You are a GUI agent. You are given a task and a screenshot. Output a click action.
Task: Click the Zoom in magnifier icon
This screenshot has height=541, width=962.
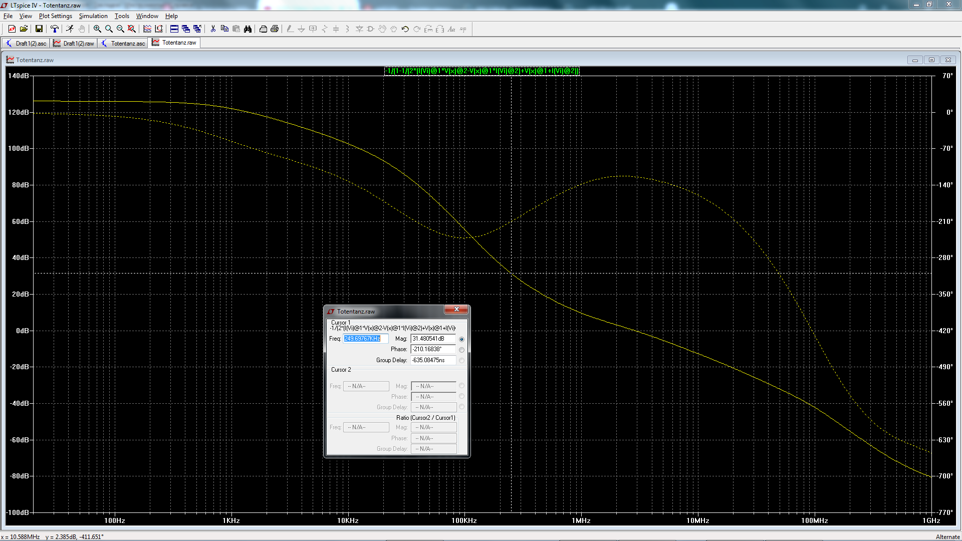97,29
